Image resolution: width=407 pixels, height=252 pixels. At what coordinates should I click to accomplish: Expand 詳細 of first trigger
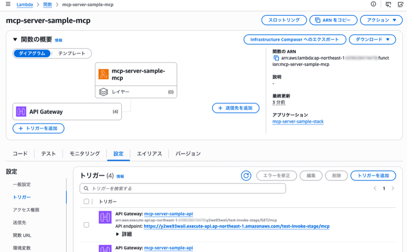click(124, 234)
